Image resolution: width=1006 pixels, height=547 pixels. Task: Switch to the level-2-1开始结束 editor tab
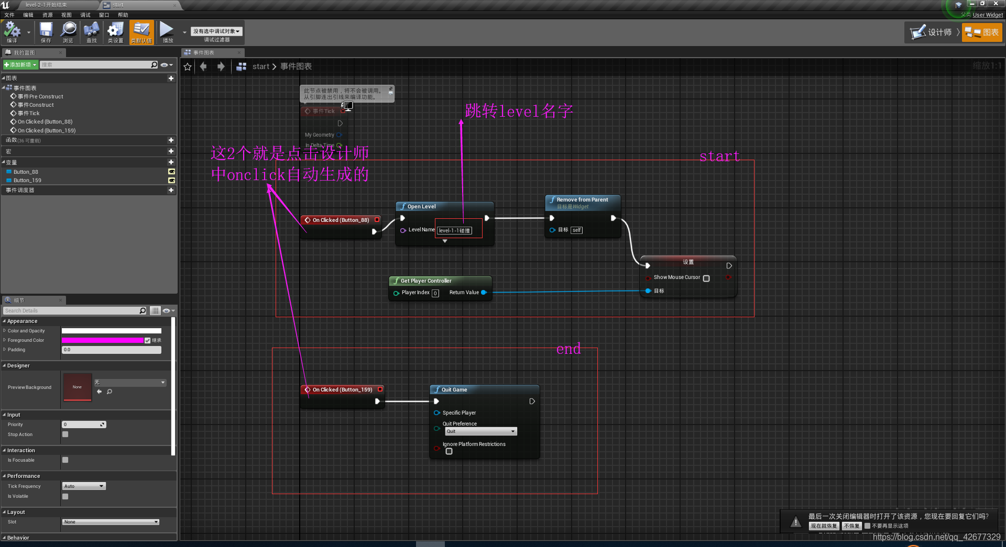tap(46, 5)
